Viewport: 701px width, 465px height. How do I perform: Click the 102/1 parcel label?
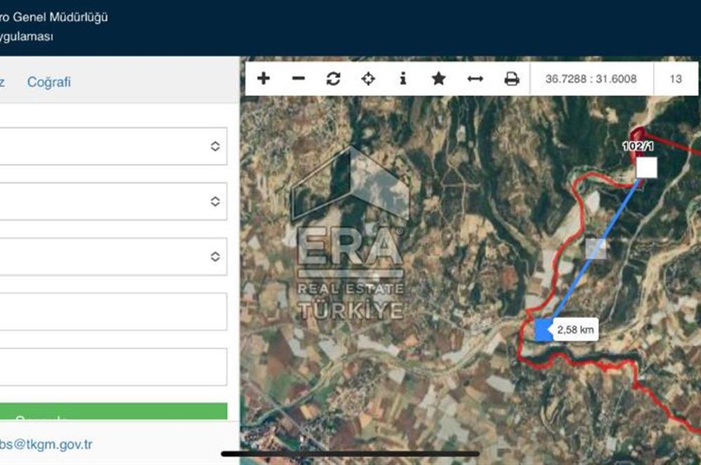(638, 146)
